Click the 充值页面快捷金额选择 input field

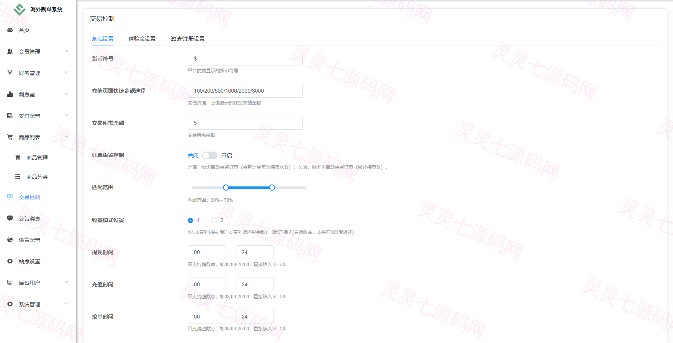tap(245, 91)
